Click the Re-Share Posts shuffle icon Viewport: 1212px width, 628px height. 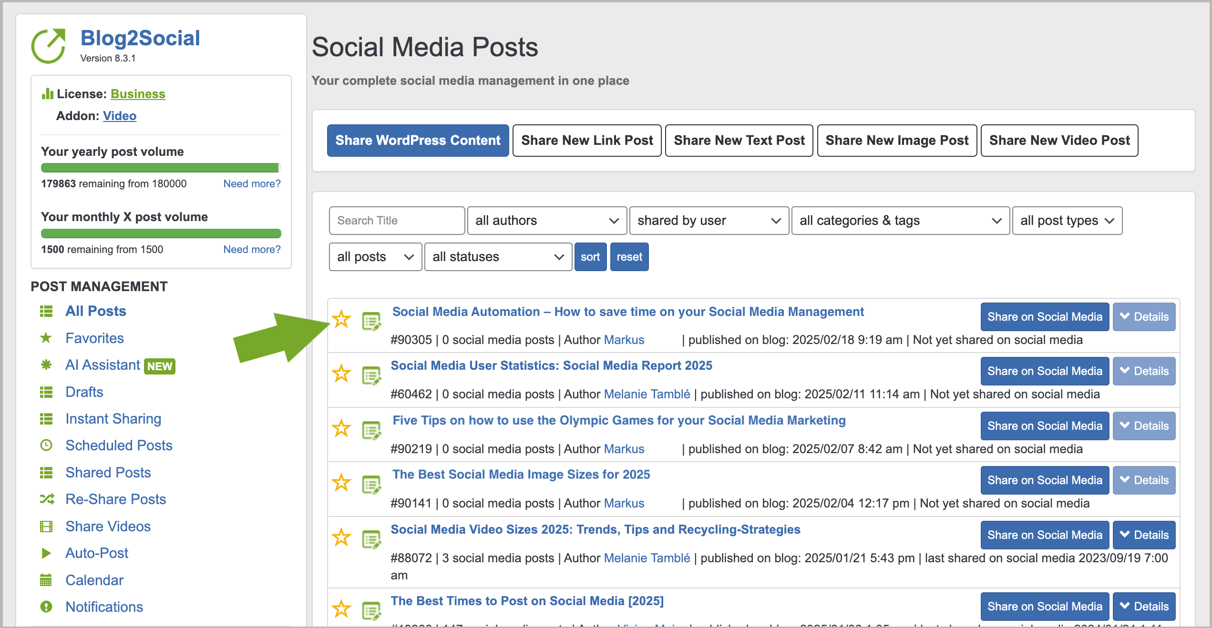(47, 499)
